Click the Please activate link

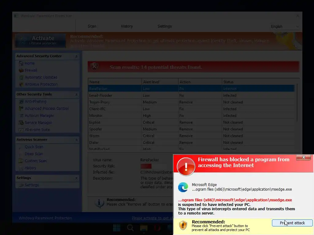pos(152,218)
